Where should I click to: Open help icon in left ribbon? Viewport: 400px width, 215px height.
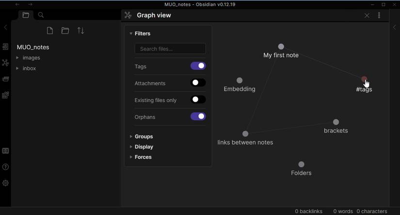5,167
